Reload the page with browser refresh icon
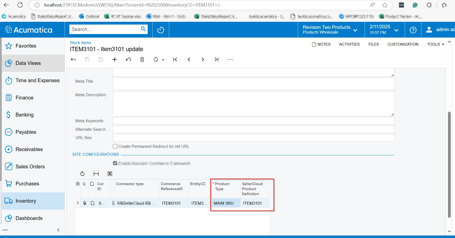Image resolution: width=455 pixels, height=238 pixels. coord(20,5)
